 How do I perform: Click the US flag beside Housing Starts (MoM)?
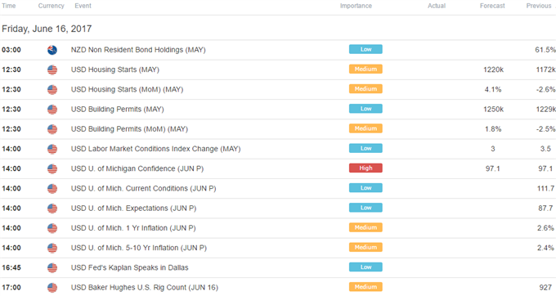click(x=52, y=90)
